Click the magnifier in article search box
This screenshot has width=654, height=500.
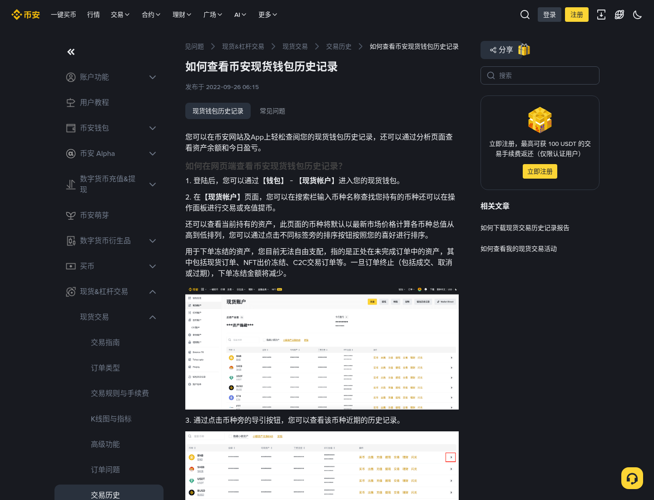(x=491, y=75)
